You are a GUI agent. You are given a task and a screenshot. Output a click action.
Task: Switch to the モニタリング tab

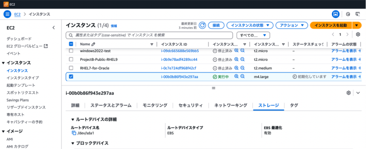(155, 105)
